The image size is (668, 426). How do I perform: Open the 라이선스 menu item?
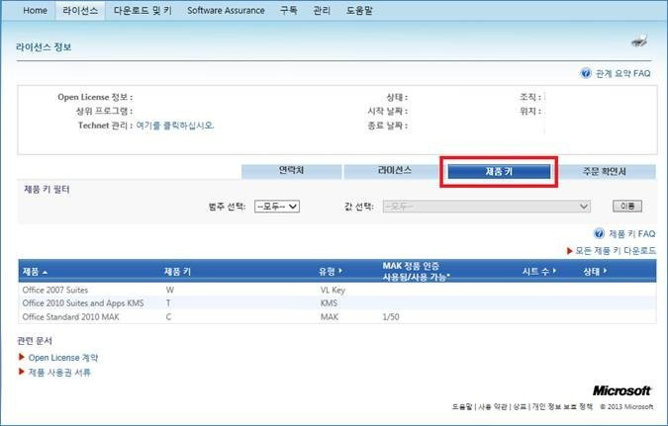[80, 10]
